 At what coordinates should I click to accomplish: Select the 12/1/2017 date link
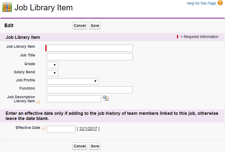[88, 129]
